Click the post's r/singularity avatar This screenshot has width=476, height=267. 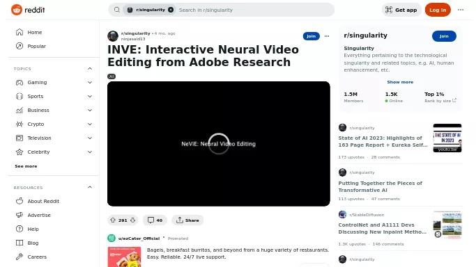coord(113,36)
